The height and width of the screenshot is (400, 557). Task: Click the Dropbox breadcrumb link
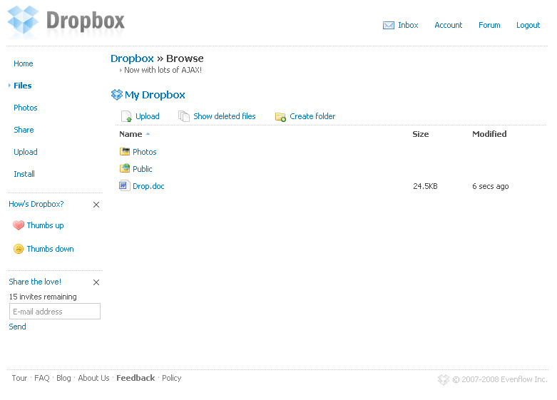132,58
